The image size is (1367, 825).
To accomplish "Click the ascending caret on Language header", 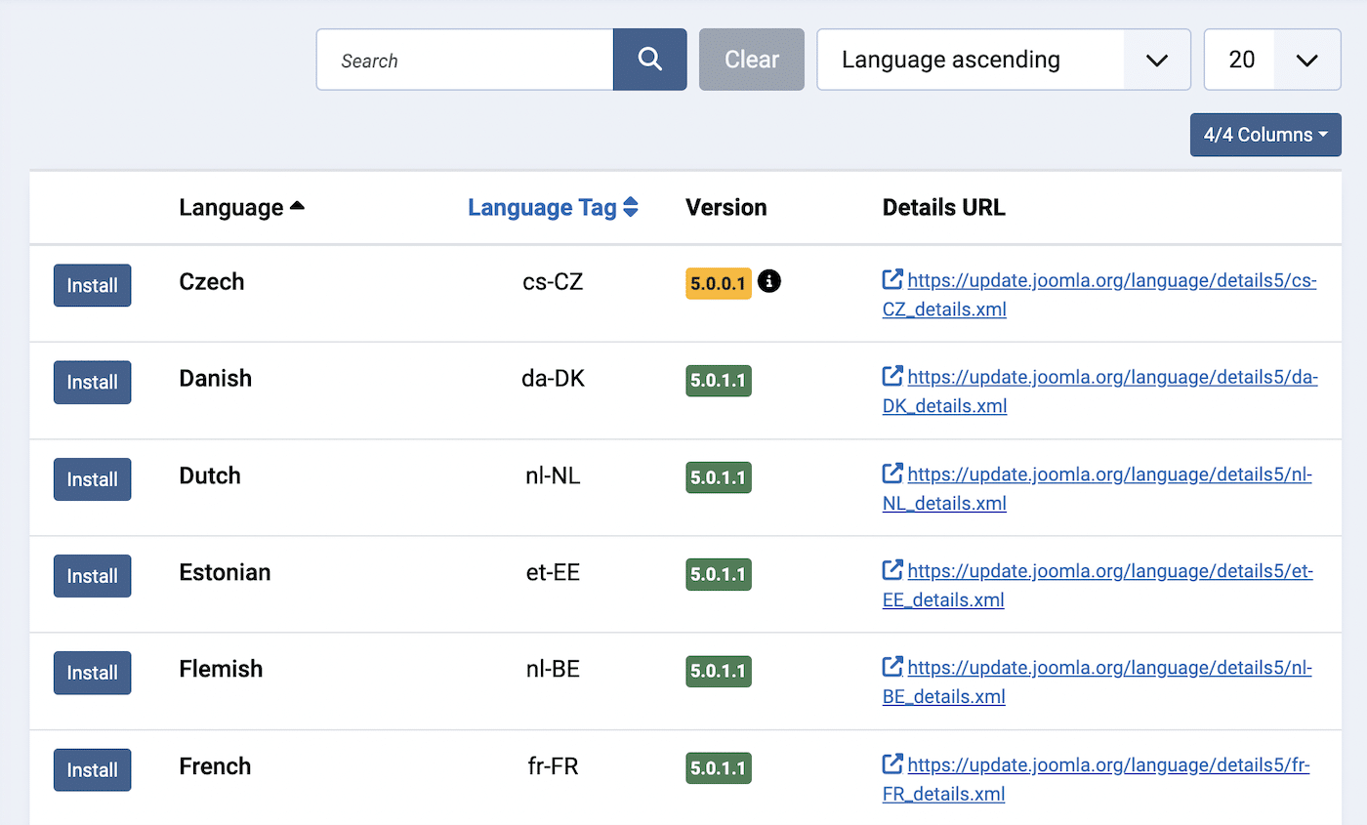I will [297, 205].
